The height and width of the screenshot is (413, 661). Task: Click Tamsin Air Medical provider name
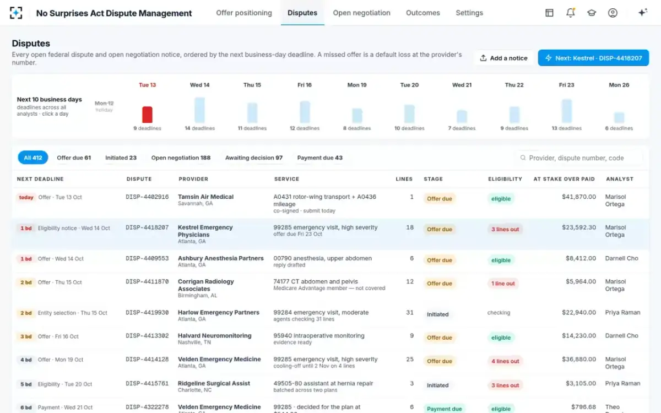click(205, 197)
